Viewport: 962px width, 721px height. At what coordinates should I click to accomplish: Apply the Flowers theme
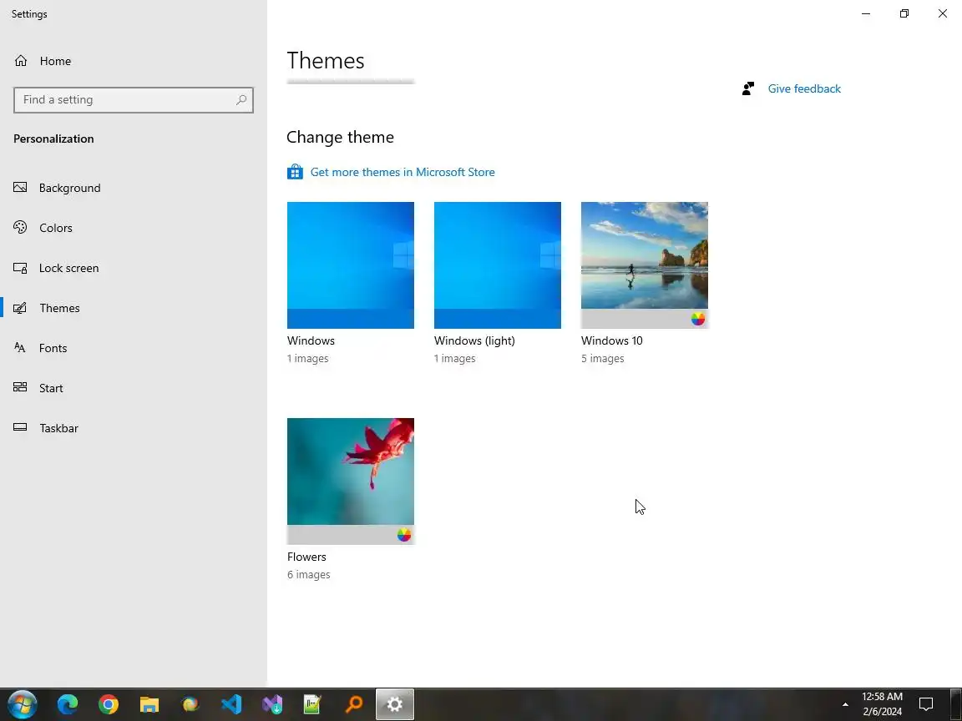351,482
